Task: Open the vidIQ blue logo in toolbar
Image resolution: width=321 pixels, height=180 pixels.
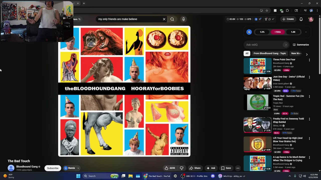Action: [x=256, y=19]
